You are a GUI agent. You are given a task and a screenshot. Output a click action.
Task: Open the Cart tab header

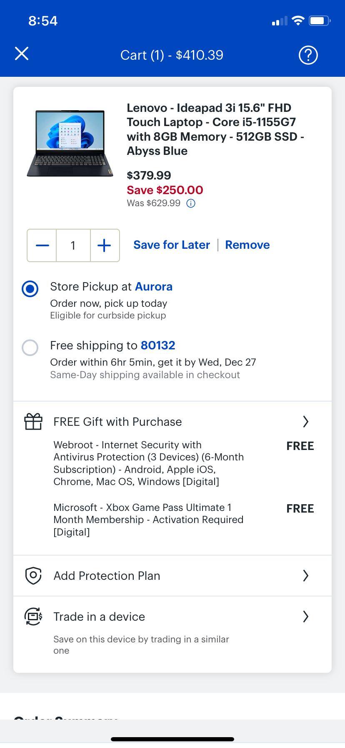click(x=172, y=55)
